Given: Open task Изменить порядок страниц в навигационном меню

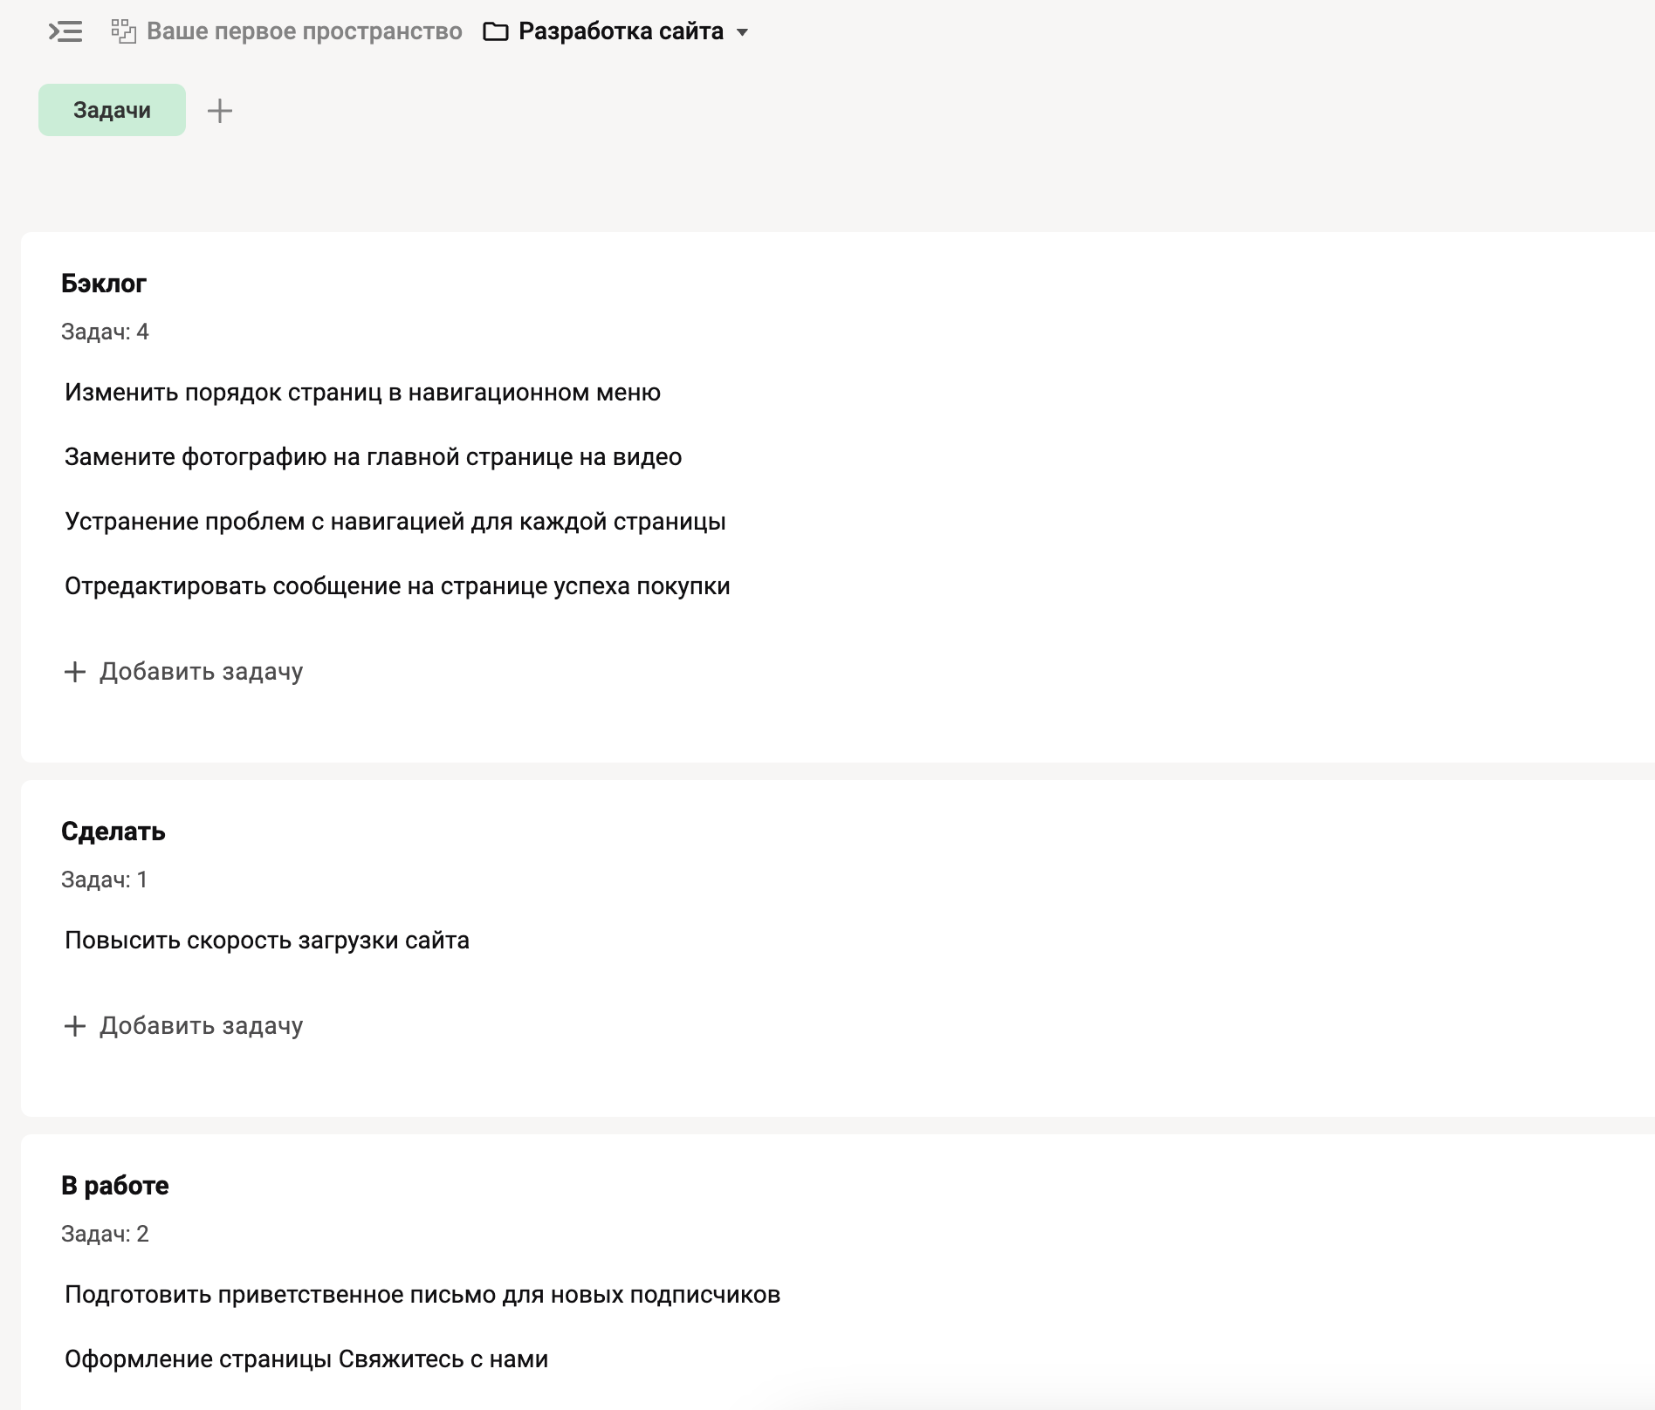Looking at the screenshot, I should coord(362,393).
